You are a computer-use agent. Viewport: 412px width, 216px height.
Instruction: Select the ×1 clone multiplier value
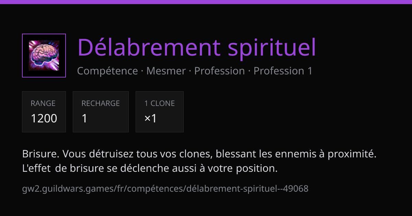[x=150, y=118]
